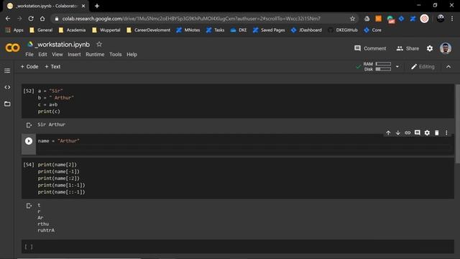This screenshot has height=259, width=460.
Task: Go to the browser home page
Action: pos(42,19)
